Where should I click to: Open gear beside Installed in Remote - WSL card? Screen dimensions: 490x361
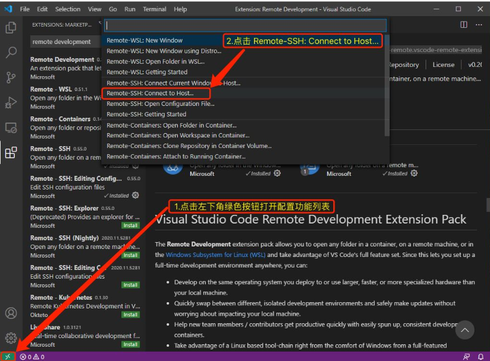tap(277, 173)
